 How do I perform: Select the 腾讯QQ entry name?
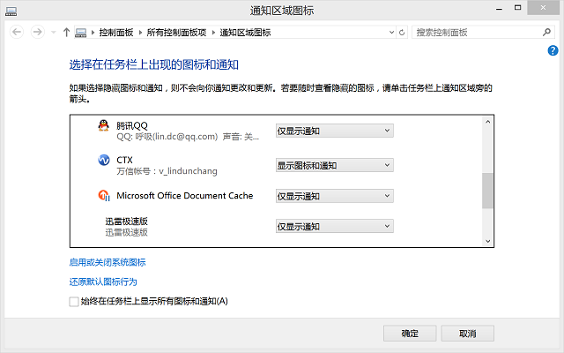pos(132,125)
